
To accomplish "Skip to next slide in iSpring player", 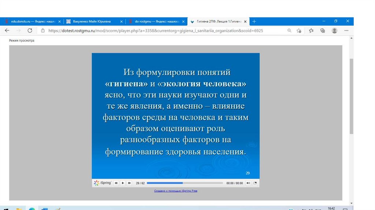I will (x=129, y=183).
